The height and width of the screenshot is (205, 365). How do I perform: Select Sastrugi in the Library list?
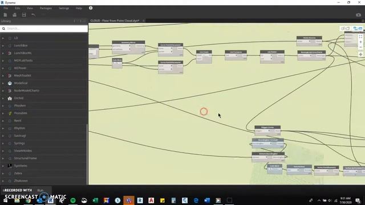pos(20,136)
